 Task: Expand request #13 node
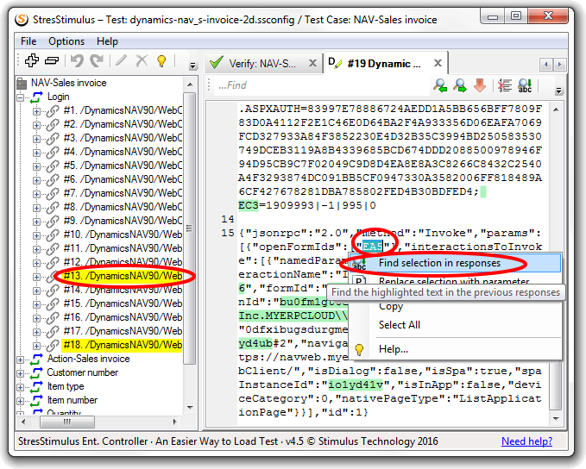pos(36,277)
